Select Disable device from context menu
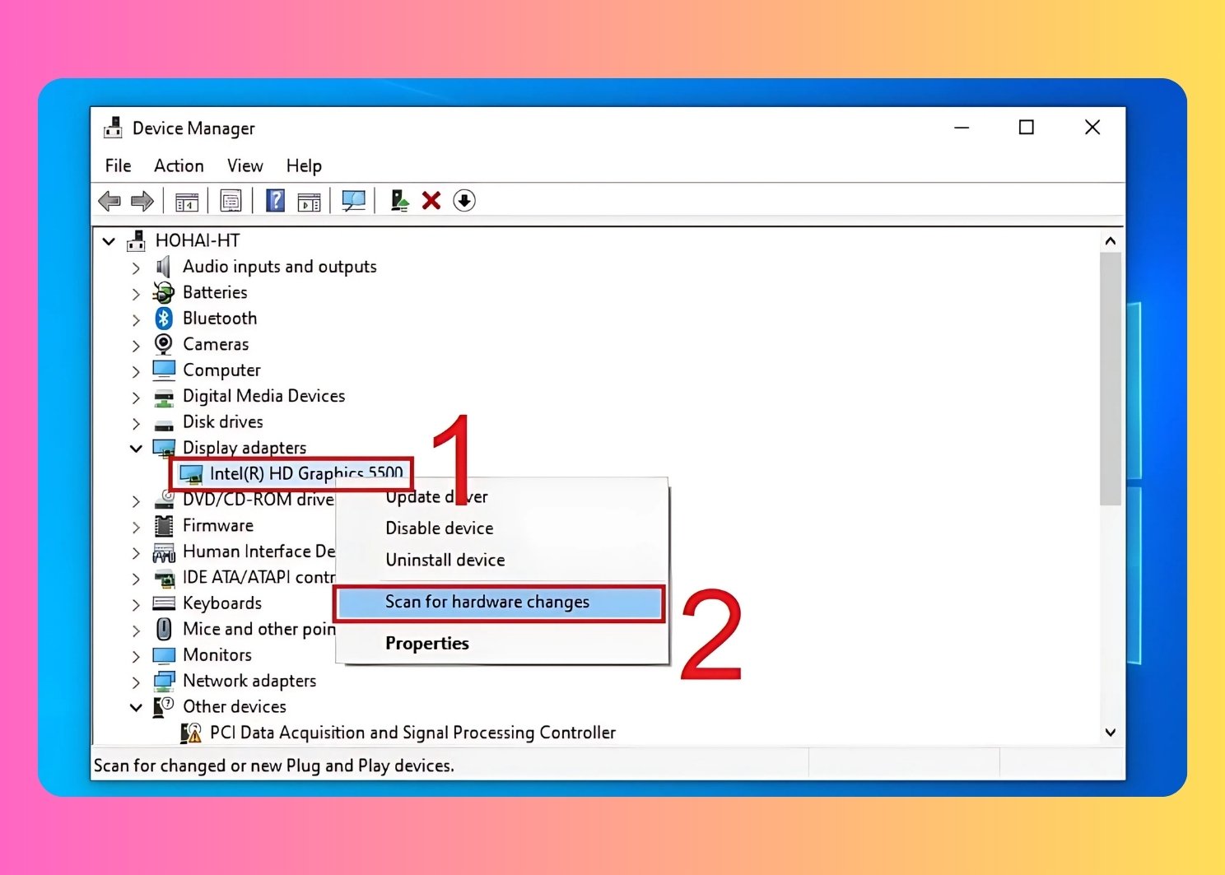This screenshot has height=875, width=1225. pyautogui.click(x=439, y=528)
